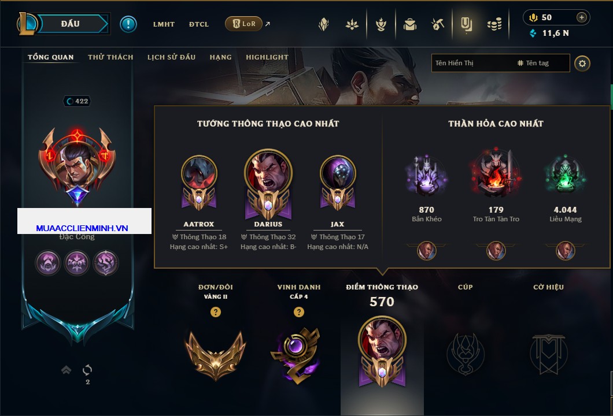Click the refresh arrows icon under banner
613x416 pixels.
pyautogui.click(x=87, y=370)
